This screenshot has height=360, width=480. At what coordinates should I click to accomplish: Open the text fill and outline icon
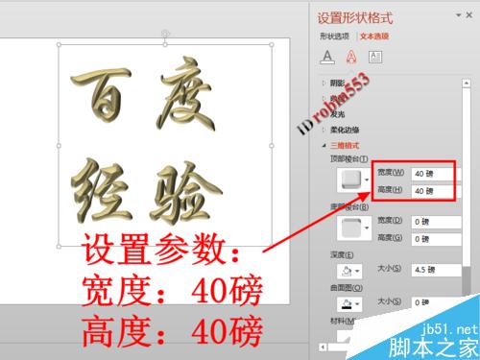[x=327, y=58]
